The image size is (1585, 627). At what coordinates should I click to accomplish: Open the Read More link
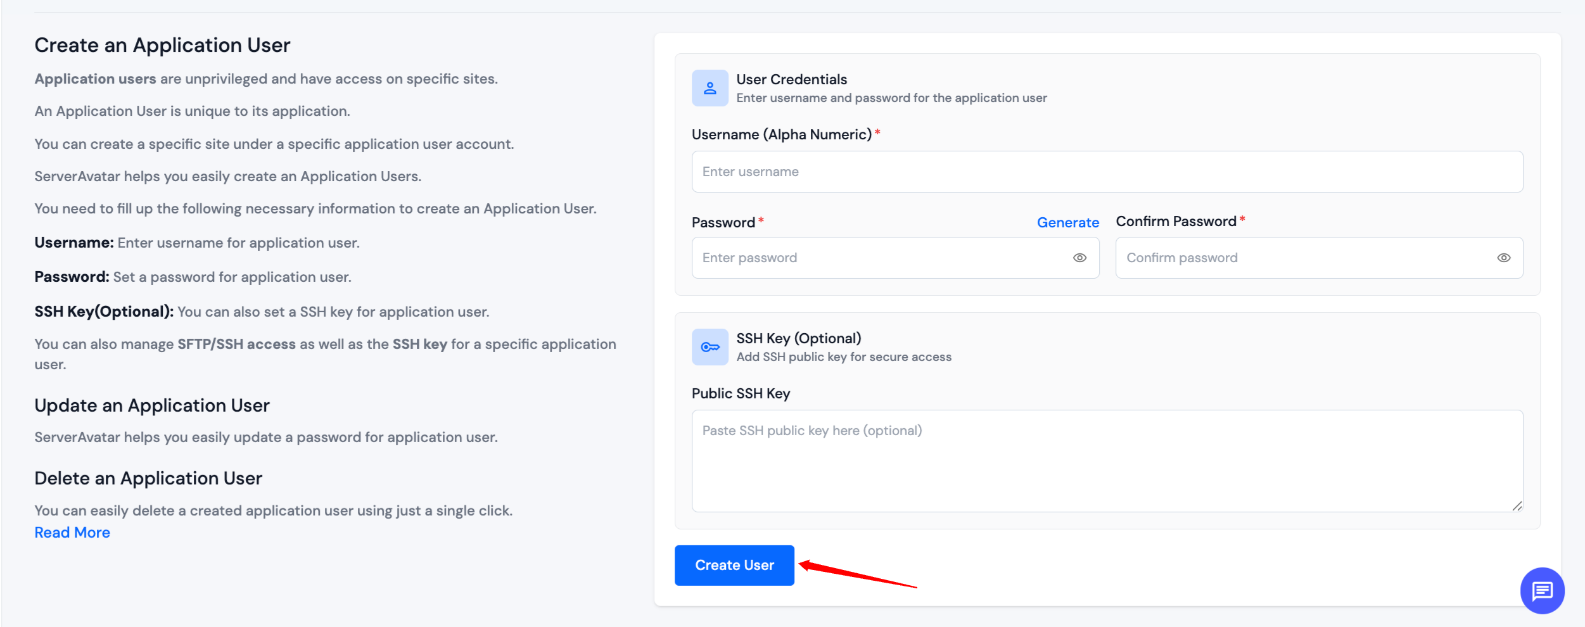tap(72, 533)
